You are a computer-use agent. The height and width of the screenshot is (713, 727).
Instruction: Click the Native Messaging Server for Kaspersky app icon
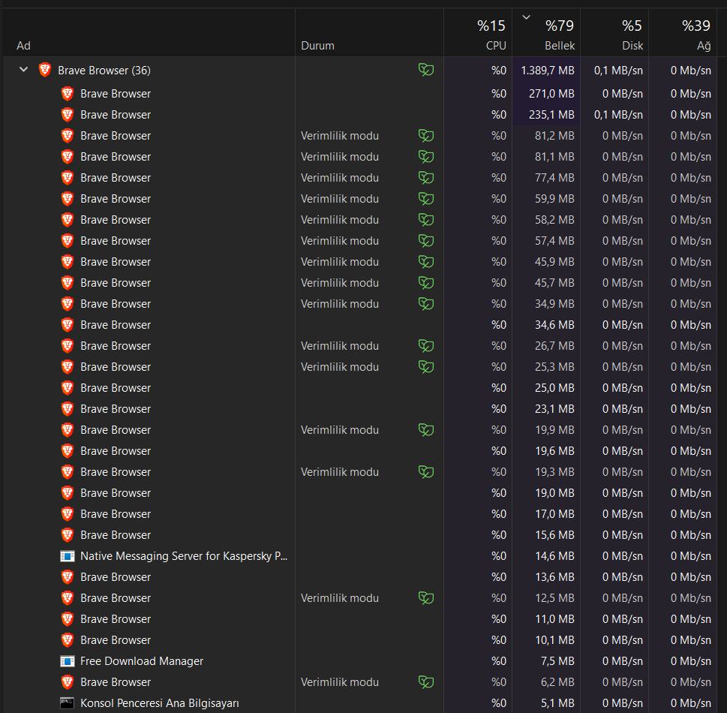click(x=68, y=556)
